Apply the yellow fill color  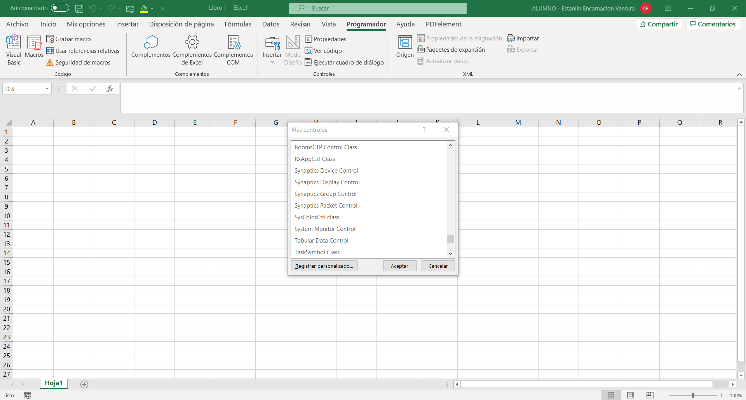pyautogui.click(x=144, y=8)
